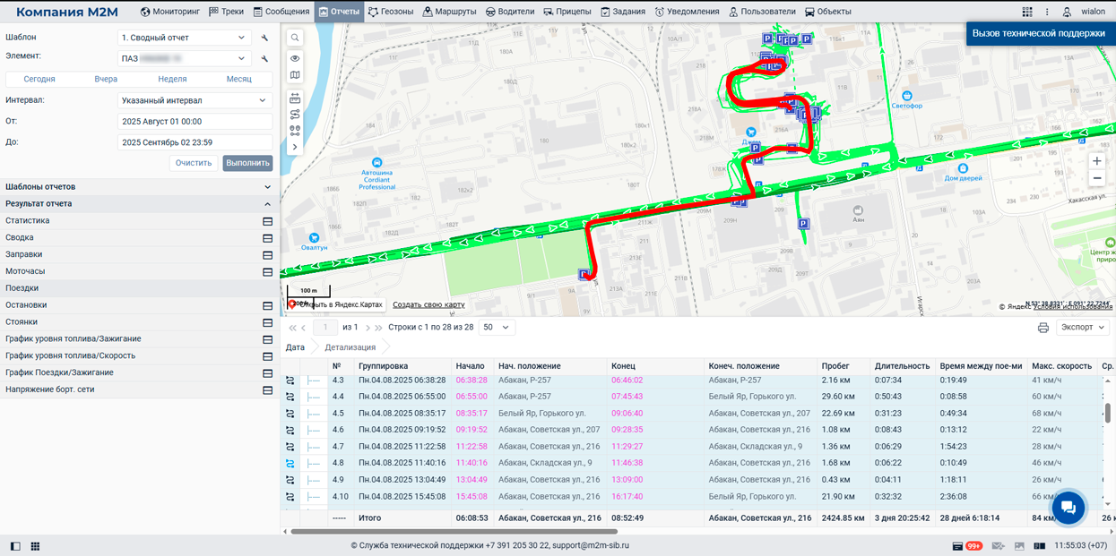Click the table's vertical scrollbar
Image resolution: width=1116 pixels, height=556 pixels.
(x=1108, y=413)
